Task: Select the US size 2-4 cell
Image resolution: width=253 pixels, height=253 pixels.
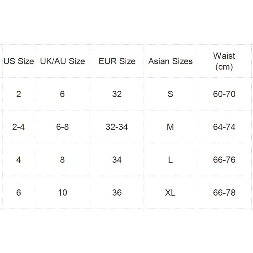Action: [x=18, y=127]
